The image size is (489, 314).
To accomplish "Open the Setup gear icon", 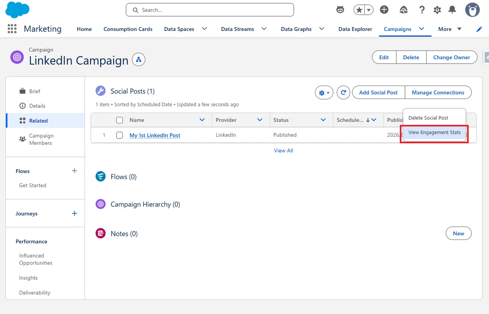I will 437,10.
